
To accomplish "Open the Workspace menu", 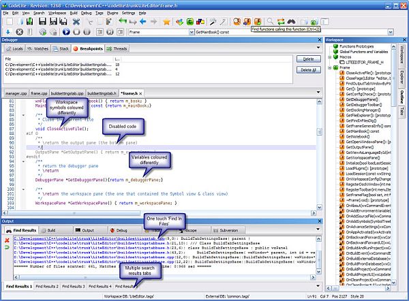I will click(x=57, y=13).
